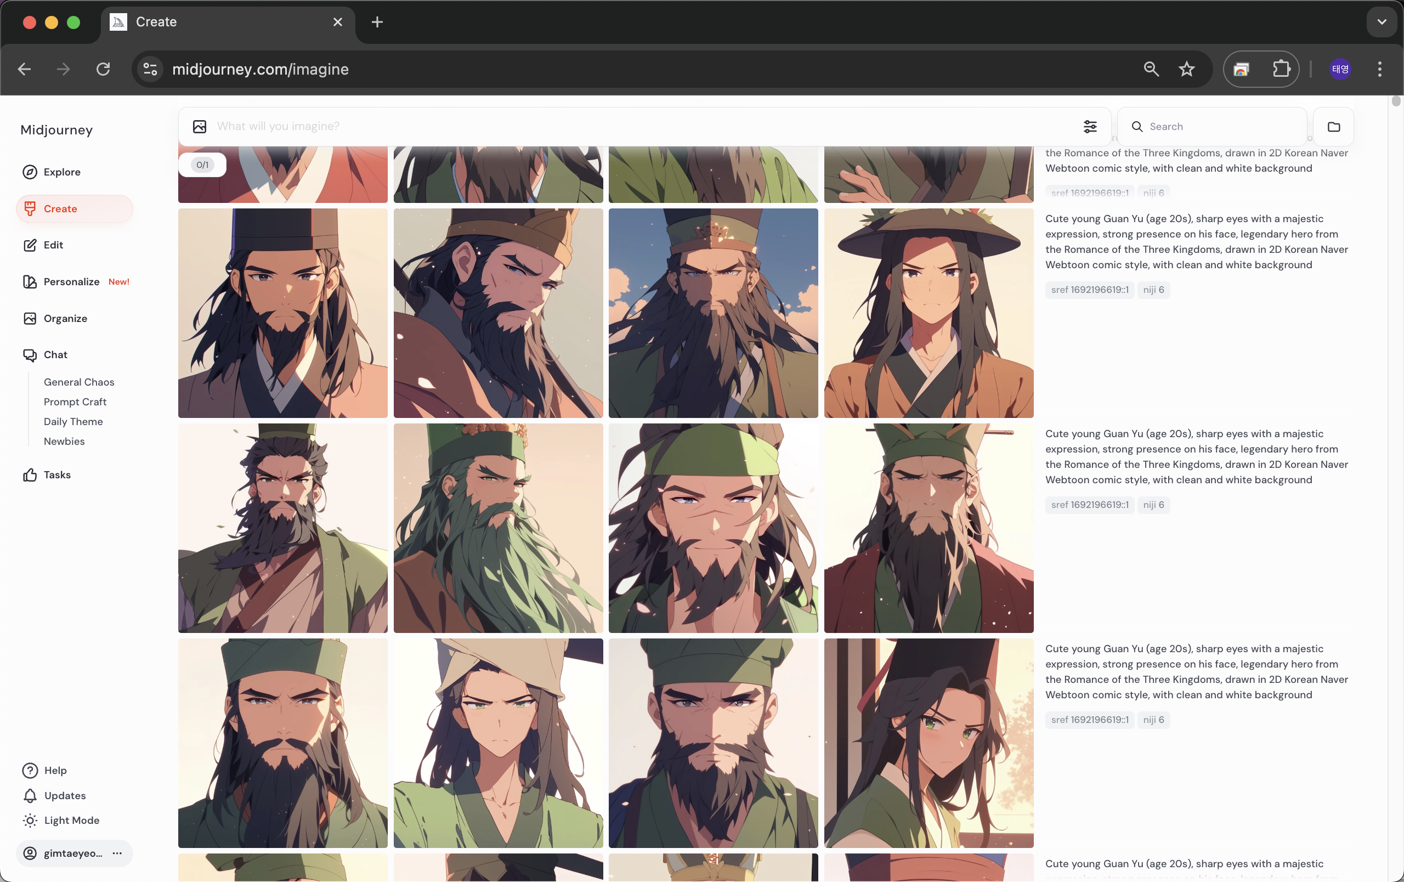
Task: Click the Explore compass icon
Action: point(30,171)
